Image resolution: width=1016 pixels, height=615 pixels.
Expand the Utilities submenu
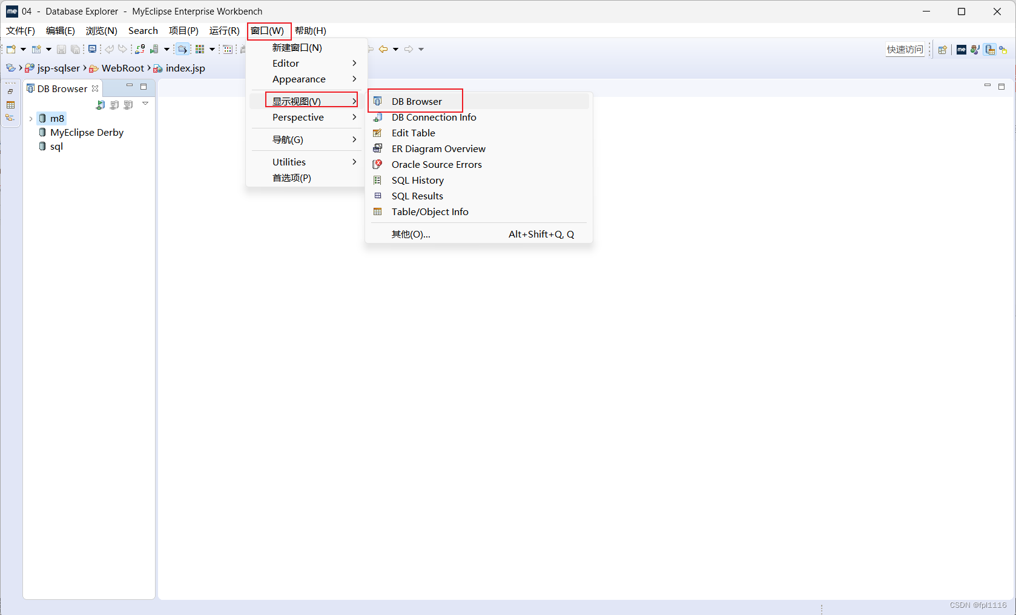306,162
